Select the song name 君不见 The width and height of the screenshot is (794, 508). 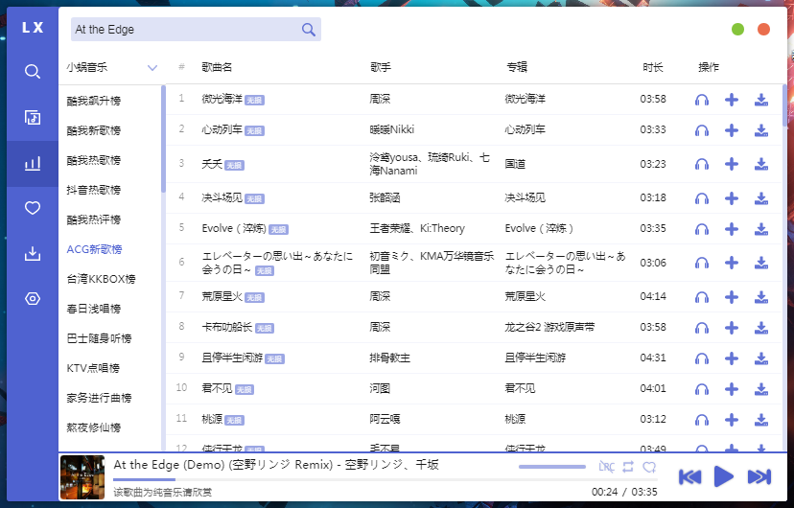(x=217, y=388)
